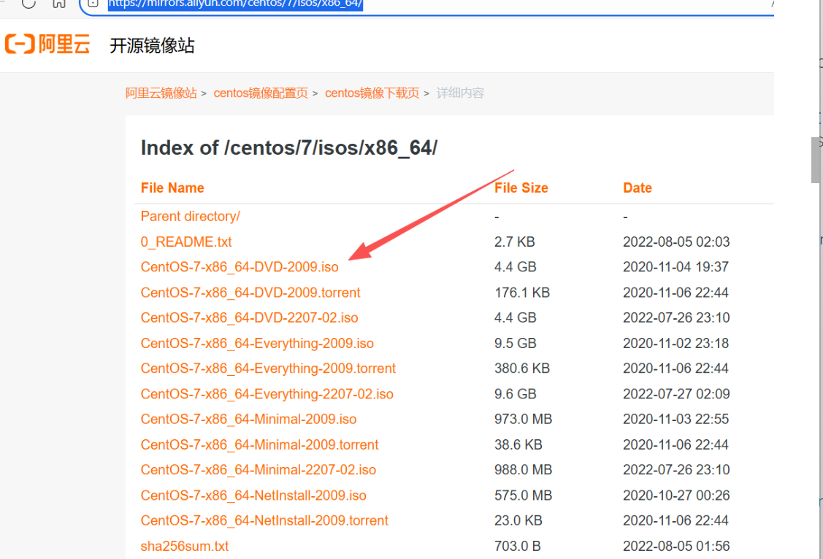
Task: Download CentOS-7-x86_64-Minimal-2207-02.iso
Action: coord(259,470)
